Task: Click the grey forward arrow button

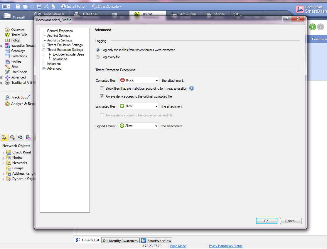Action: [321, 27]
